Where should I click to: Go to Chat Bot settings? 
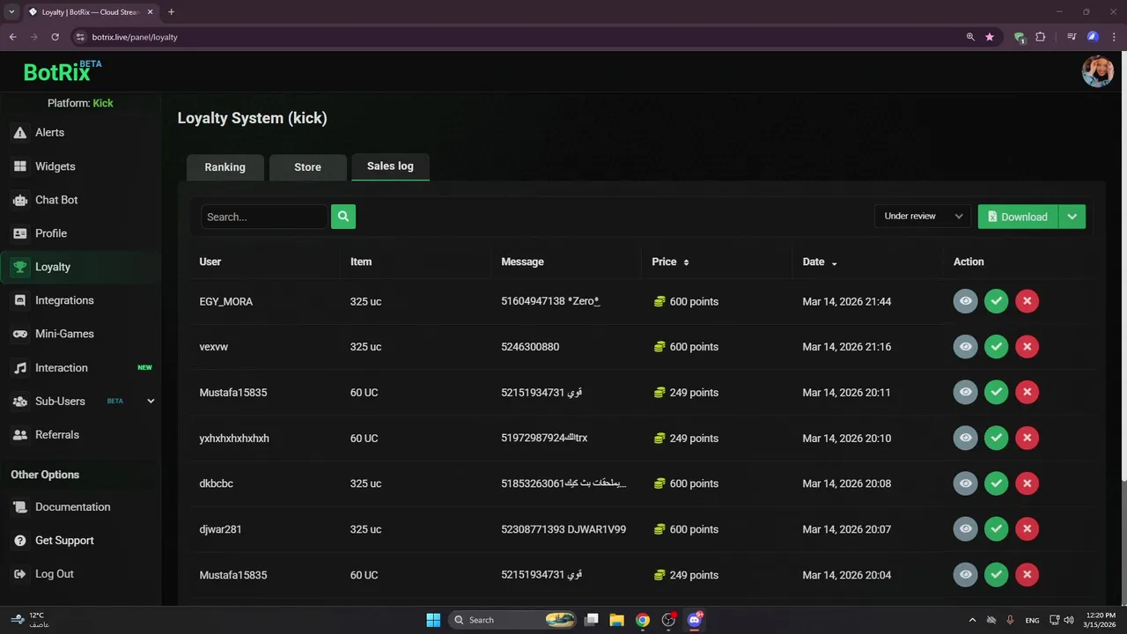pyautogui.click(x=56, y=200)
